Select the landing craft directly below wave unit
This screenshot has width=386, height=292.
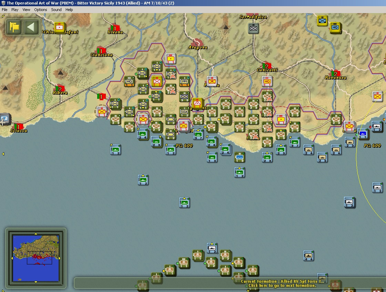pos(240,172)
